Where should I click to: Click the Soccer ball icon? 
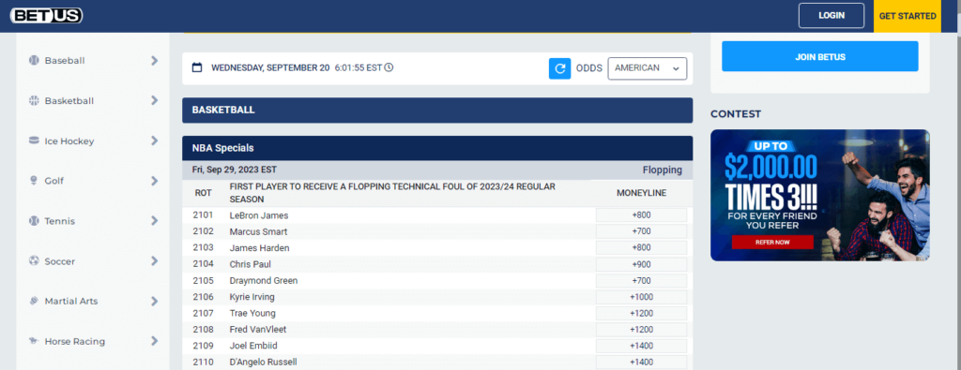coord(34,261)
